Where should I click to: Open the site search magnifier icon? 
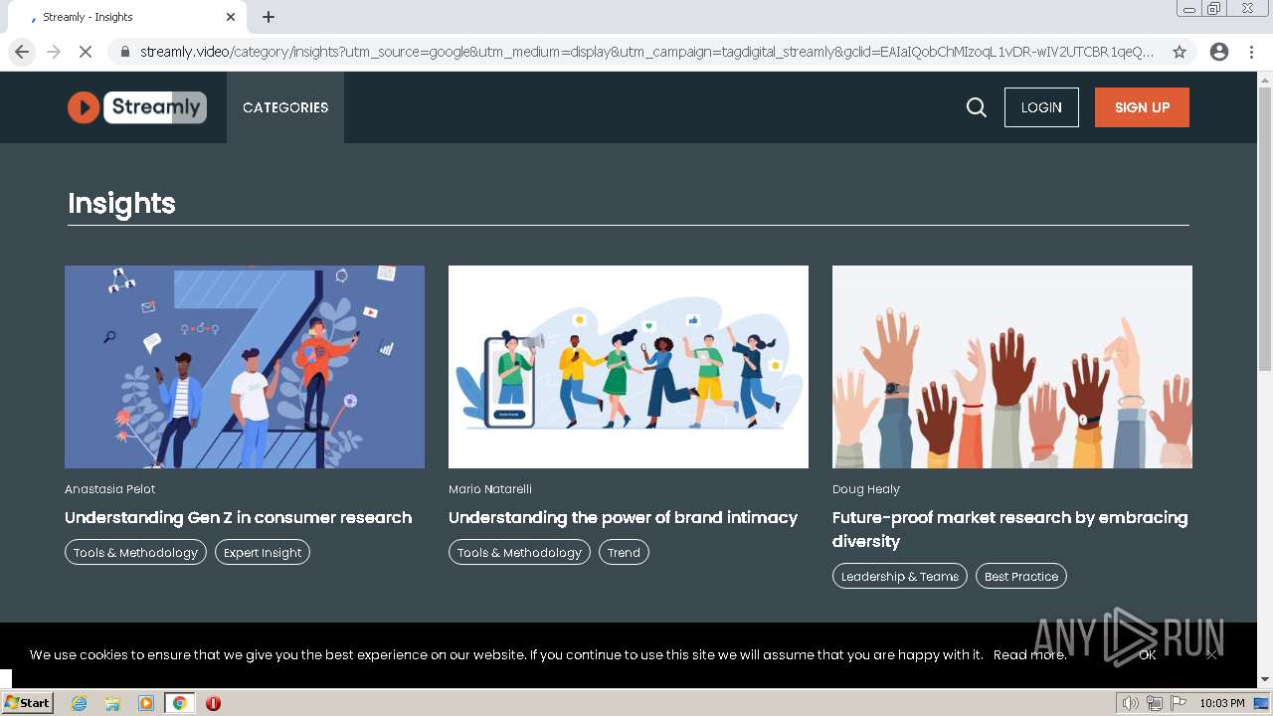tap(977, 107)
